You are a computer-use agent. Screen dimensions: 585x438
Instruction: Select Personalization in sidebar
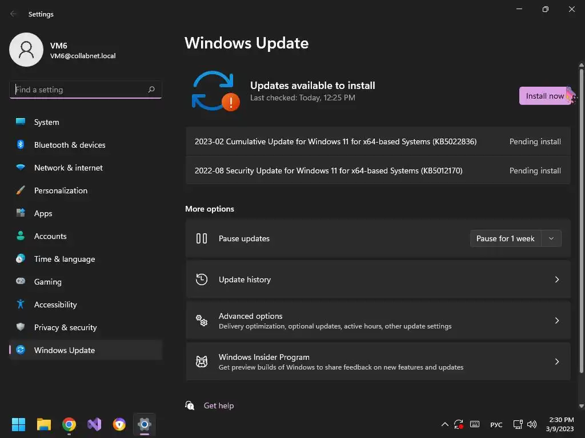point(86,190)
